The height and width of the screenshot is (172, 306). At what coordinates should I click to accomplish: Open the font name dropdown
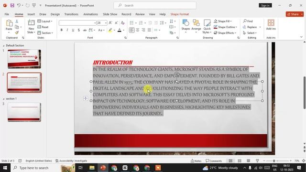(95, 23)
